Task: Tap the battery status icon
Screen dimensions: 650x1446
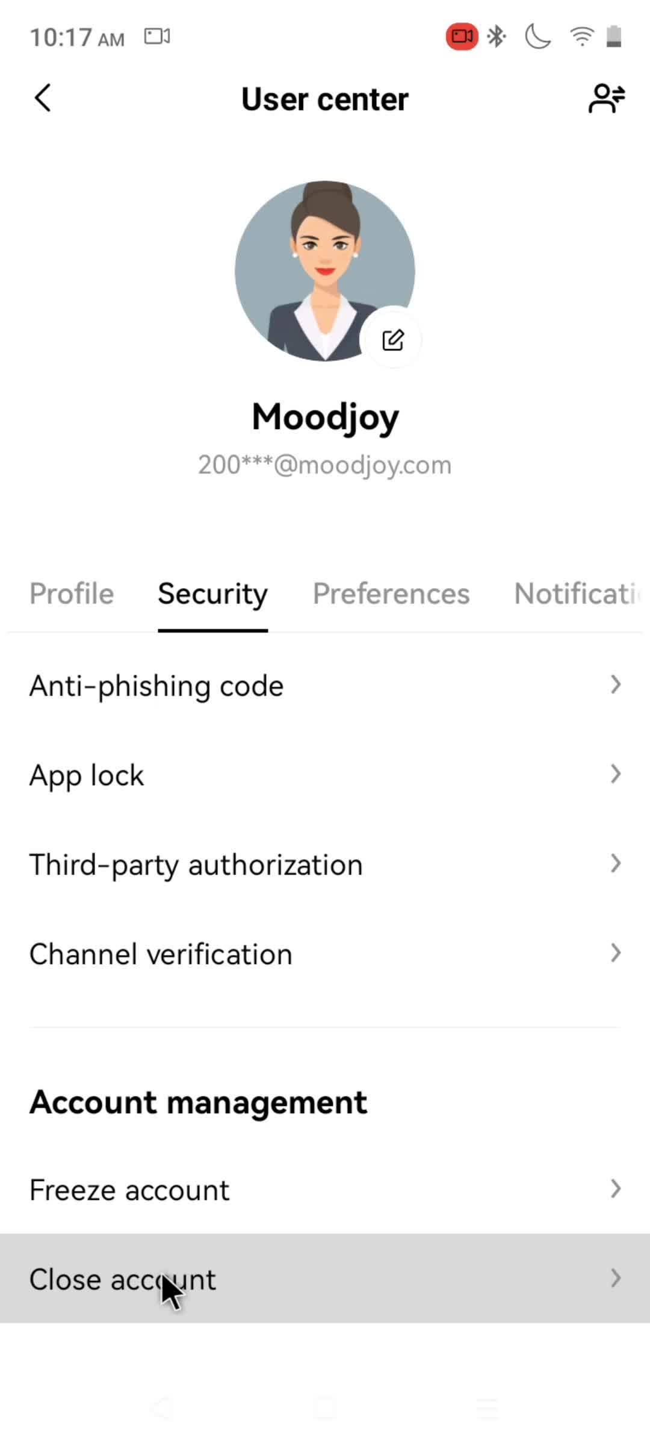Action: [613, 37]
